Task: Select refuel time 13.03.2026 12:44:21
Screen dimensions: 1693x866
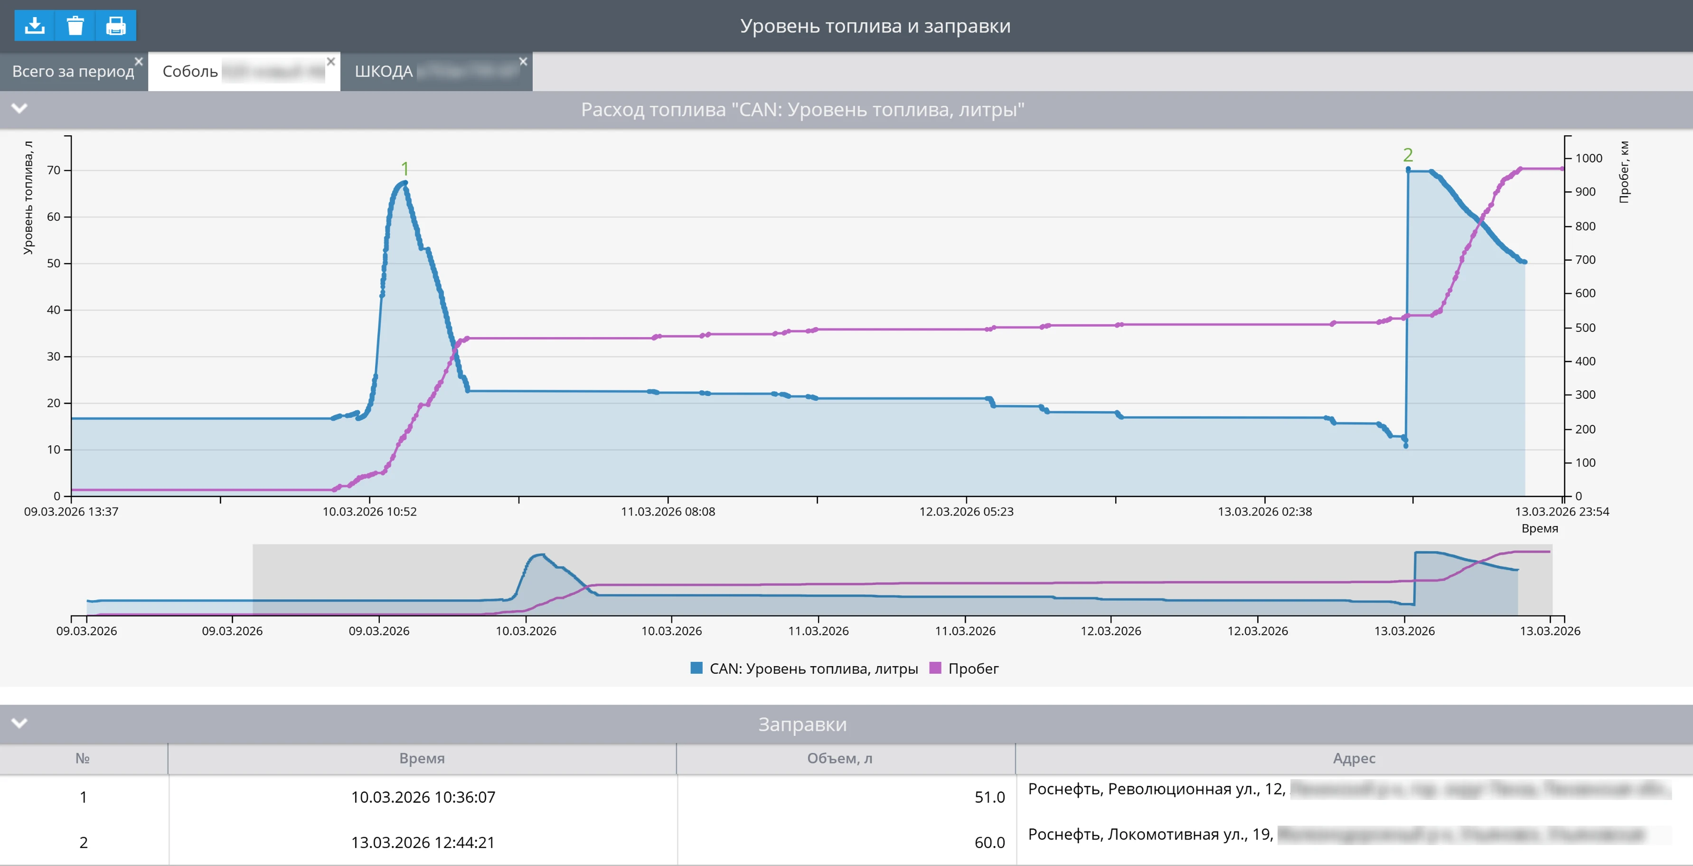Action: tap(423, 842)
